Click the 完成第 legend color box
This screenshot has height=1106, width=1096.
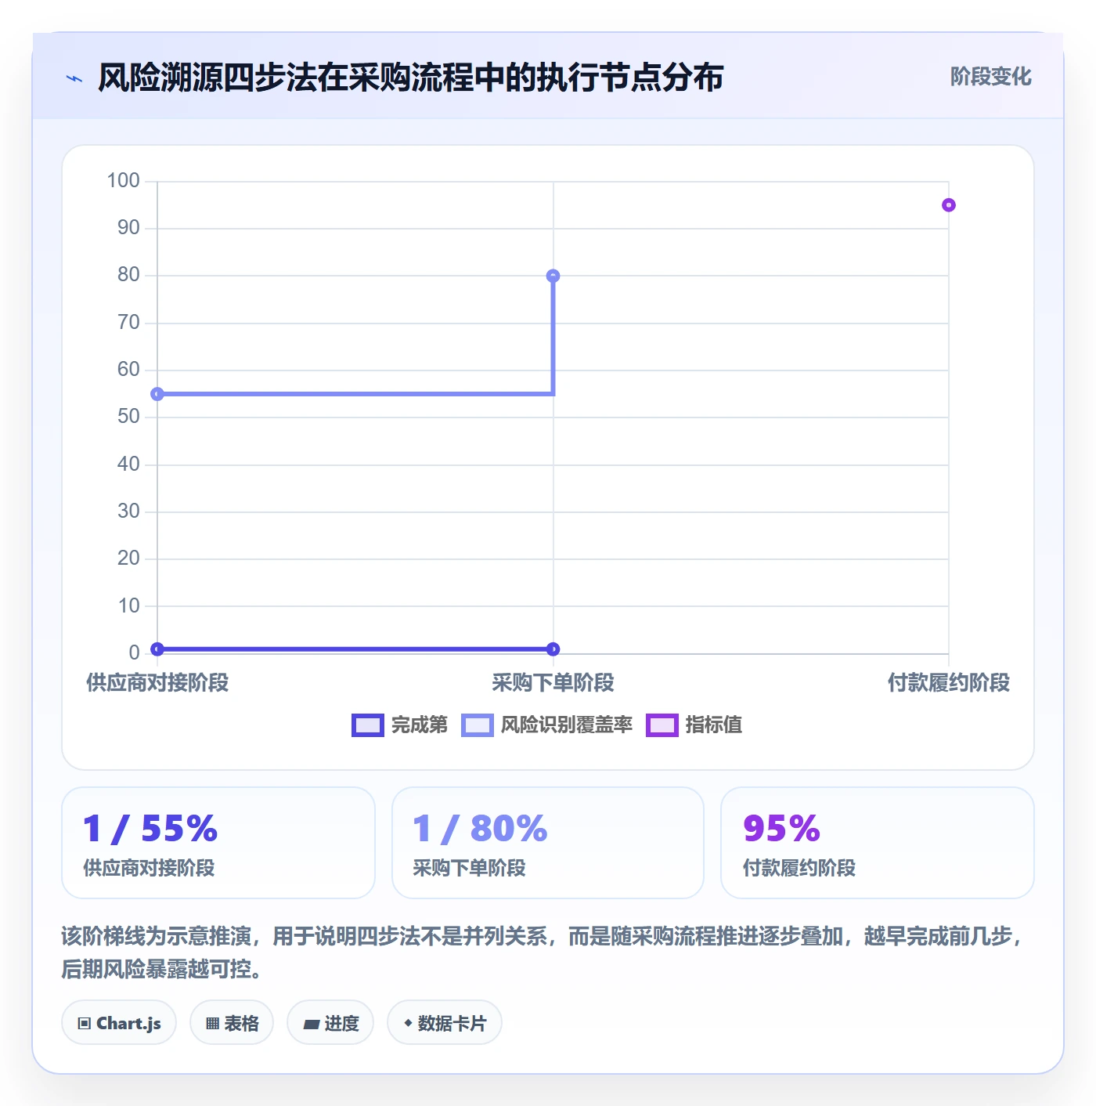click(368, 725)
